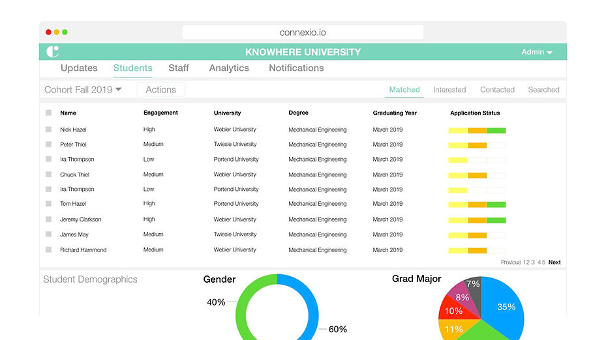606x340 pixels.
Task: Open the Staff tab
Action: point(179,68)
